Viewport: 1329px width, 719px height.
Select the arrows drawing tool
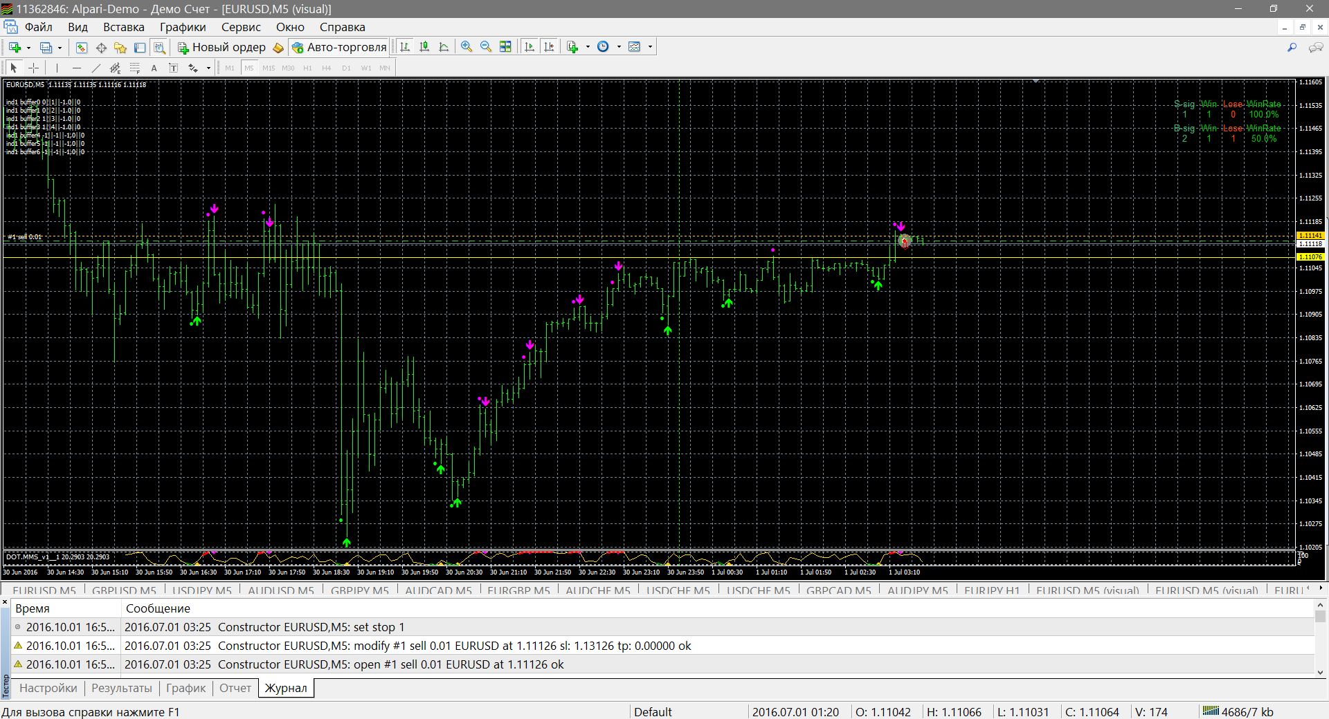coord(193,68)
